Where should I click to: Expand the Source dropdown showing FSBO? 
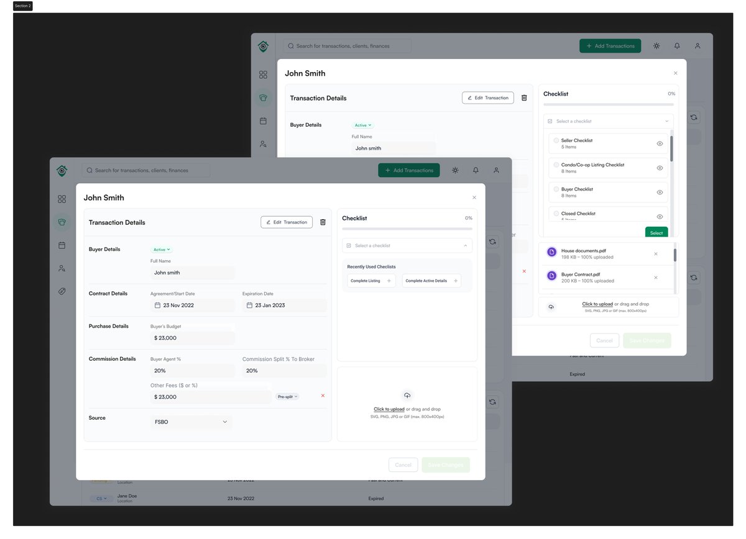(x=191, y=422)
